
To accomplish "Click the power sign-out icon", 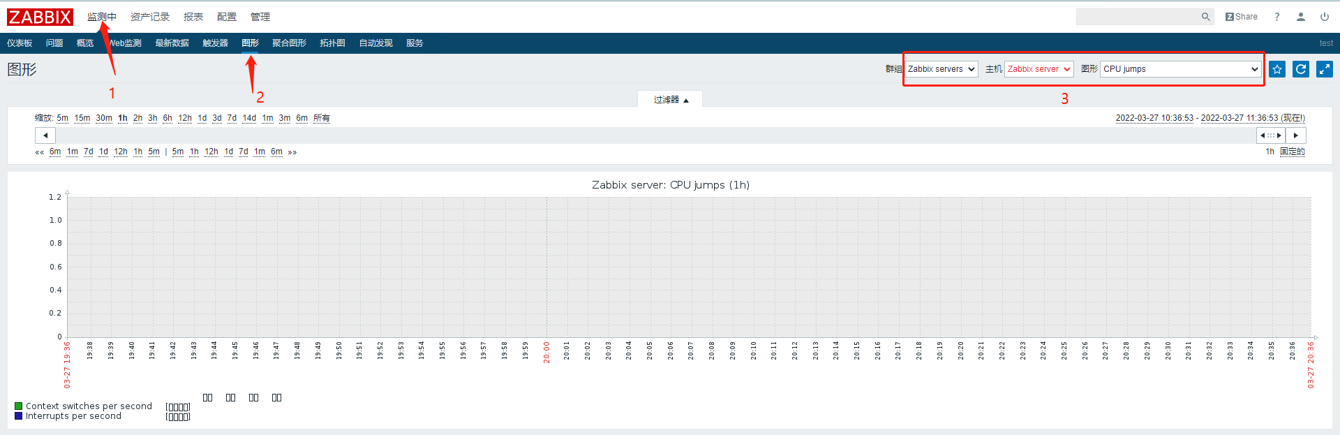I will point(1324,17).
